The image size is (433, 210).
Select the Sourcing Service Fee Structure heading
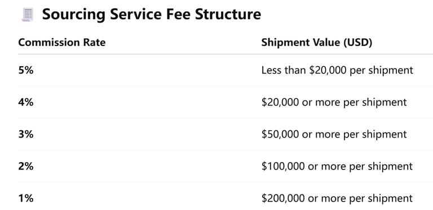coord(151,14)
